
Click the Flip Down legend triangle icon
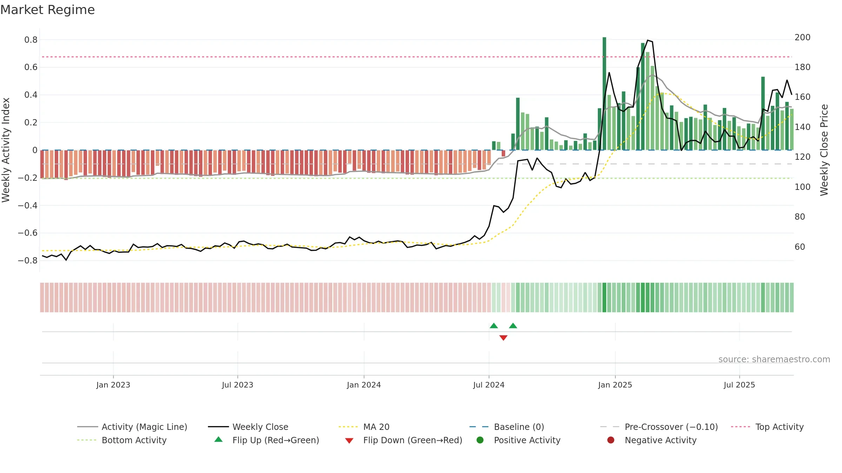[x=349, y=440]
